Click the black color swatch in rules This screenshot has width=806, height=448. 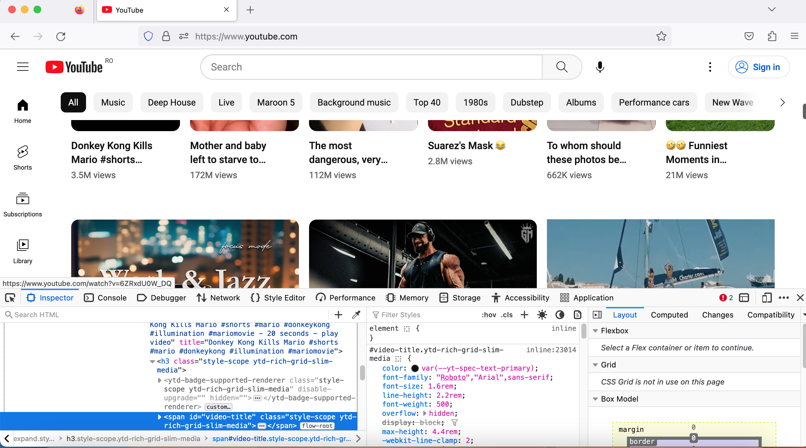pyautogui.click(x=415, y=368)
